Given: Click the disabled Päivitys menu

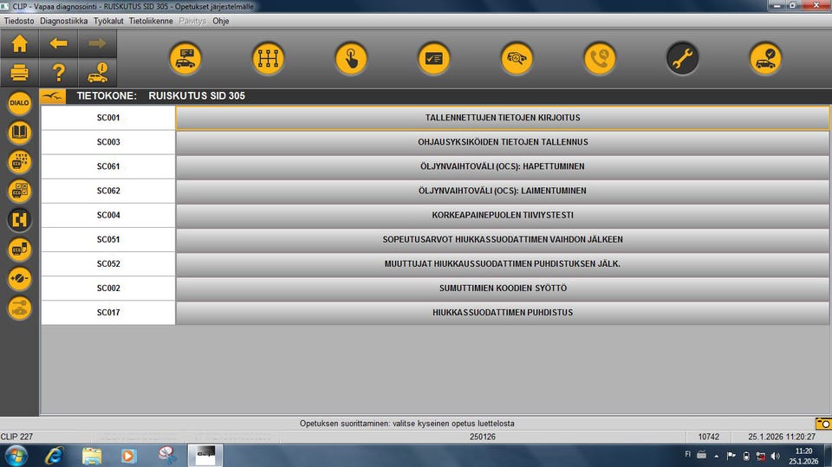Looking at the screenshot, I should click(192, 21).
